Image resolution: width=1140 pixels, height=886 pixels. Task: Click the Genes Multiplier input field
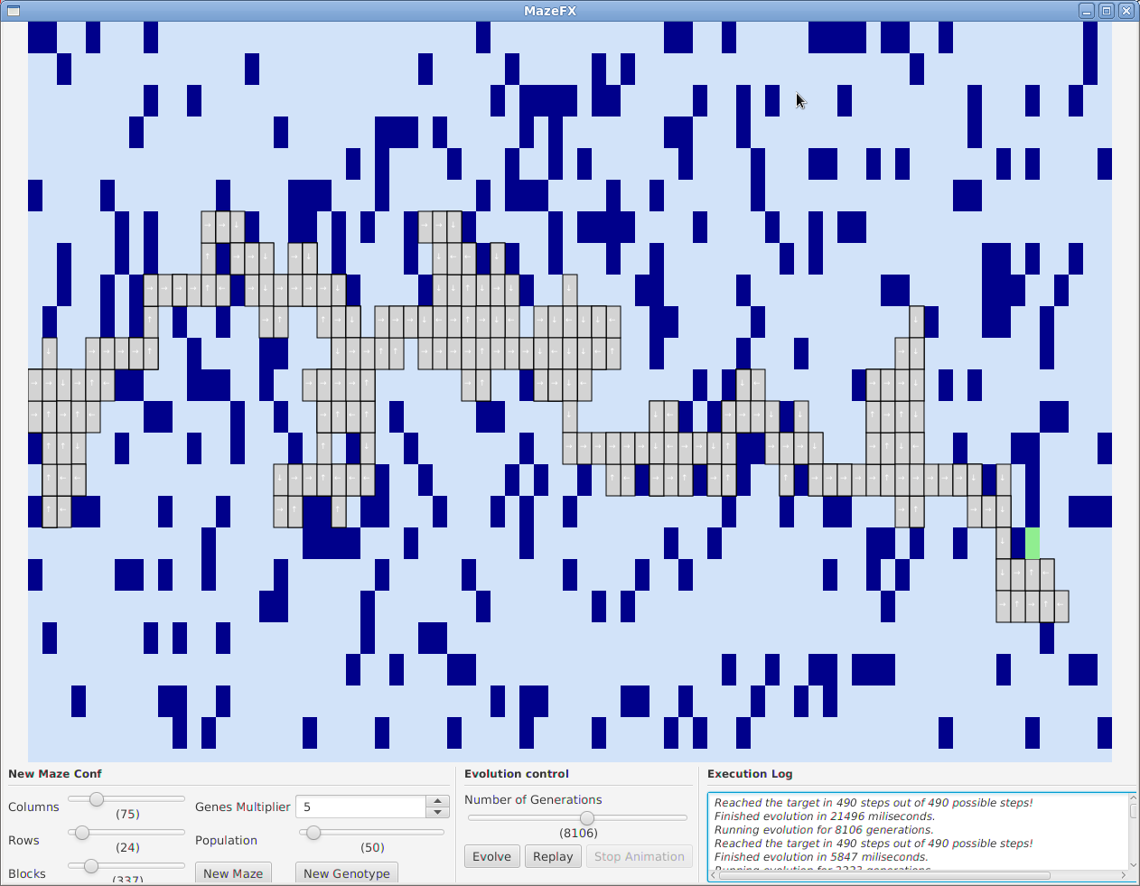coord(361,807)
